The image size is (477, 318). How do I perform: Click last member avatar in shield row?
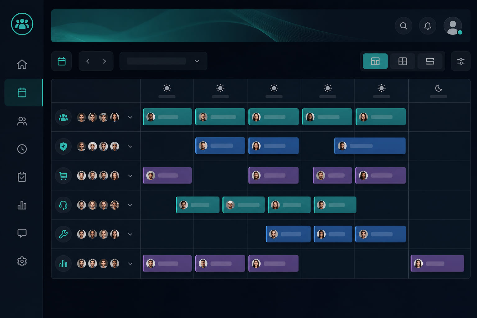tap(115, 147)
